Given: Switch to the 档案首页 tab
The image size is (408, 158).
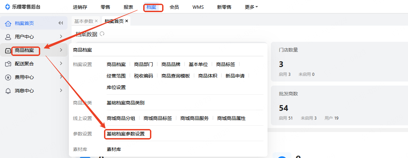Looking at the screenshot, I should pyautogui.click(x=114, y=21).
